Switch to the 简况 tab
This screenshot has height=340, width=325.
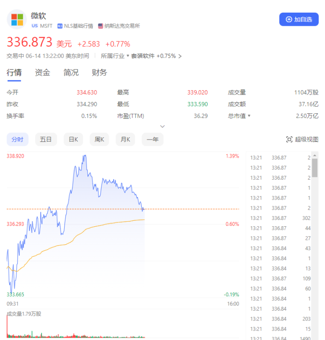coord(71,73)
